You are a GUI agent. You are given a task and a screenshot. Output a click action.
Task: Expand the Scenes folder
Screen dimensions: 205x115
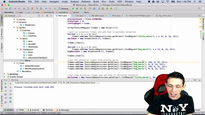pos(14,19)
